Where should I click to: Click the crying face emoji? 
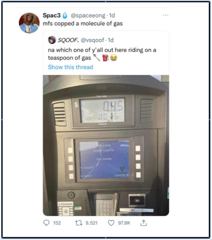[114, 58]
